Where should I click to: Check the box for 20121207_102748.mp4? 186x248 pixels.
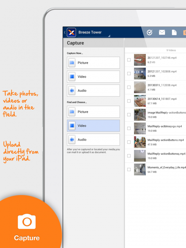pyautogui.click(x=129, y=60)
